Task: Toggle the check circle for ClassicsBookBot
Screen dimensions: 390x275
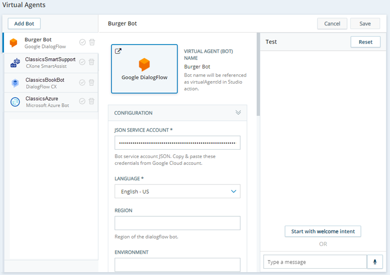Action: pos(82,82)
